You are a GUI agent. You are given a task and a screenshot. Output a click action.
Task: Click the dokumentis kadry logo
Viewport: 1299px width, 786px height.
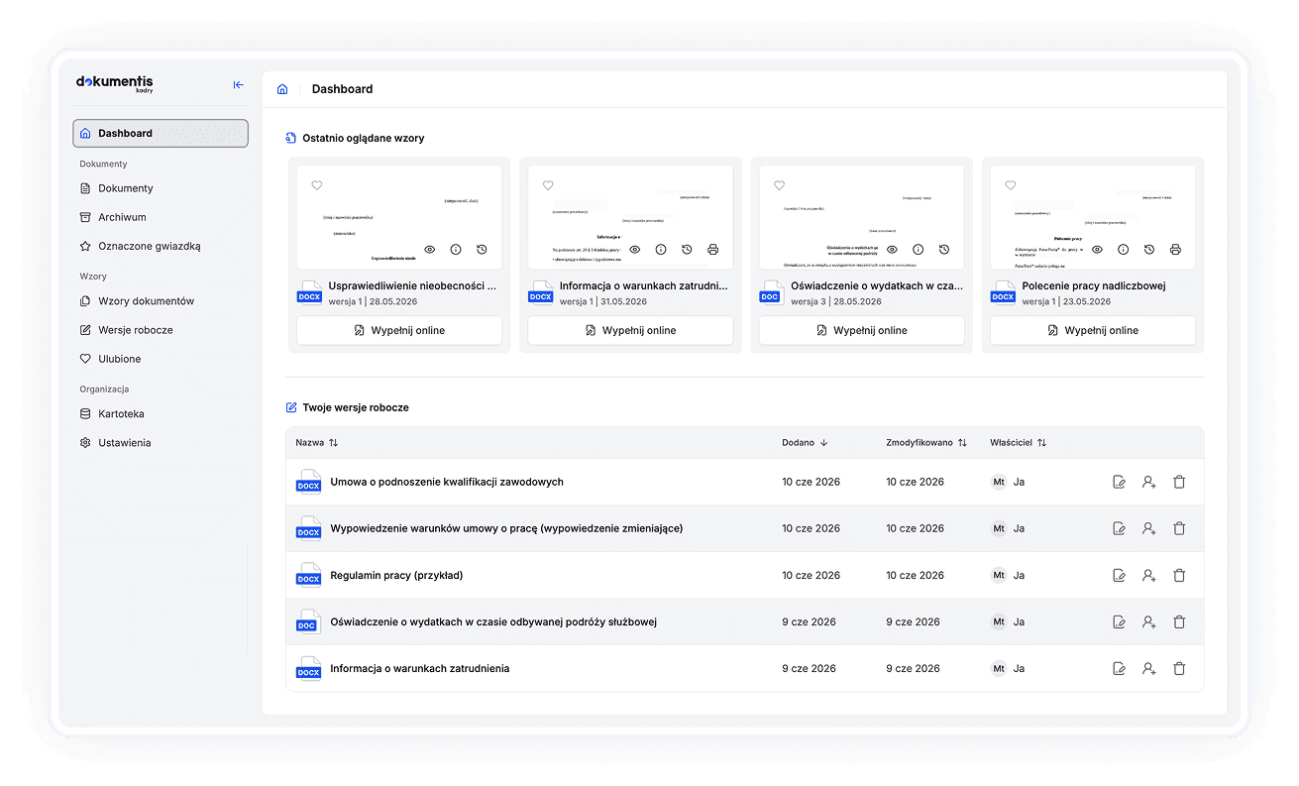pos(115,83)
